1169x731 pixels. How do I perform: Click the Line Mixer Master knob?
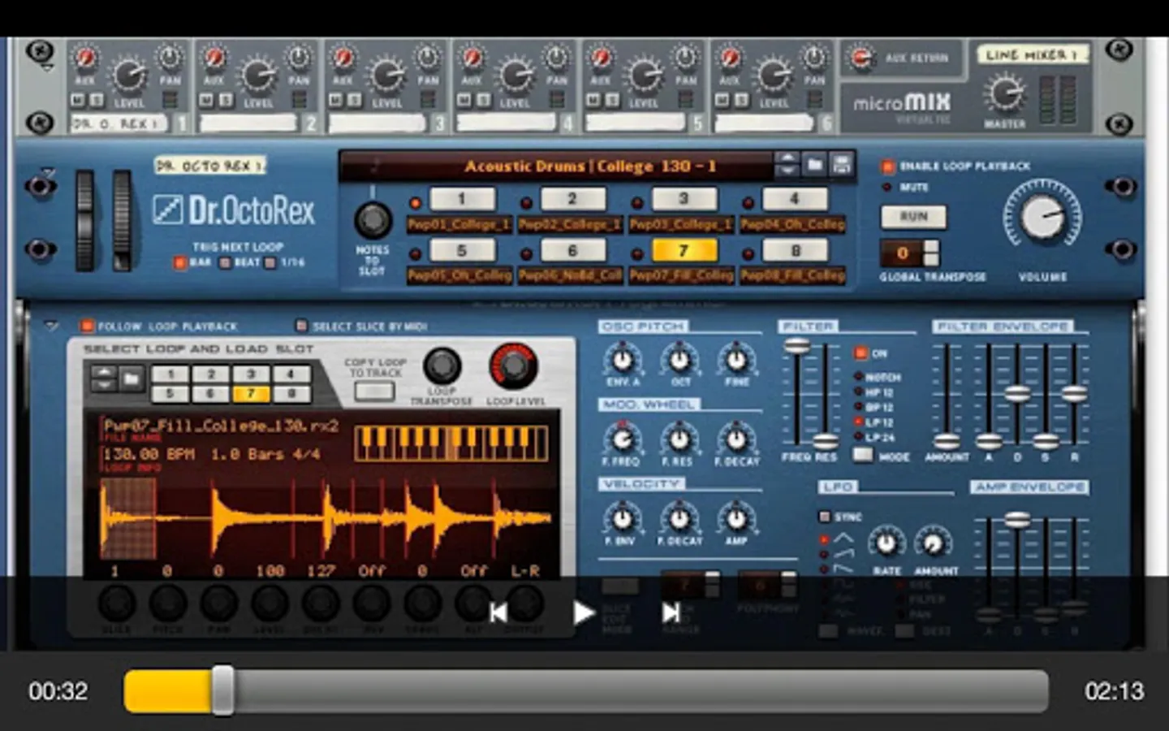(x=1004, y=93)
